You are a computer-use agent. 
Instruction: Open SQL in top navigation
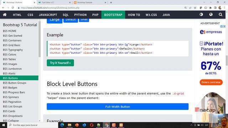[66, 15]
